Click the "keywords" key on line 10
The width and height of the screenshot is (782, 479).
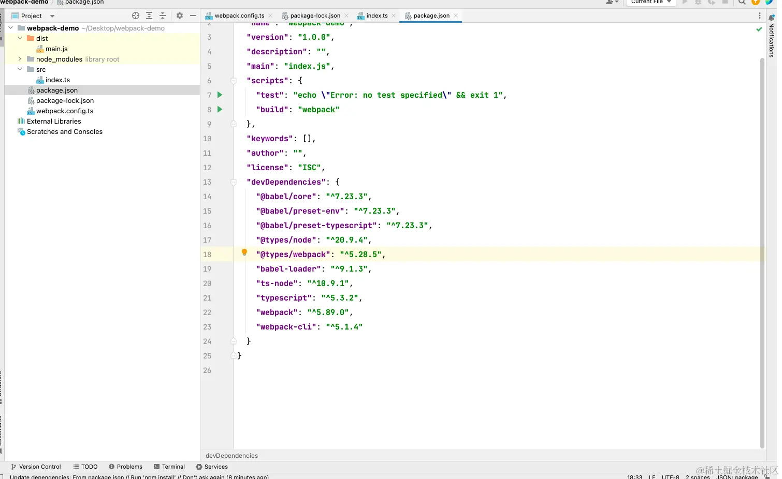(x=270, y=139)
